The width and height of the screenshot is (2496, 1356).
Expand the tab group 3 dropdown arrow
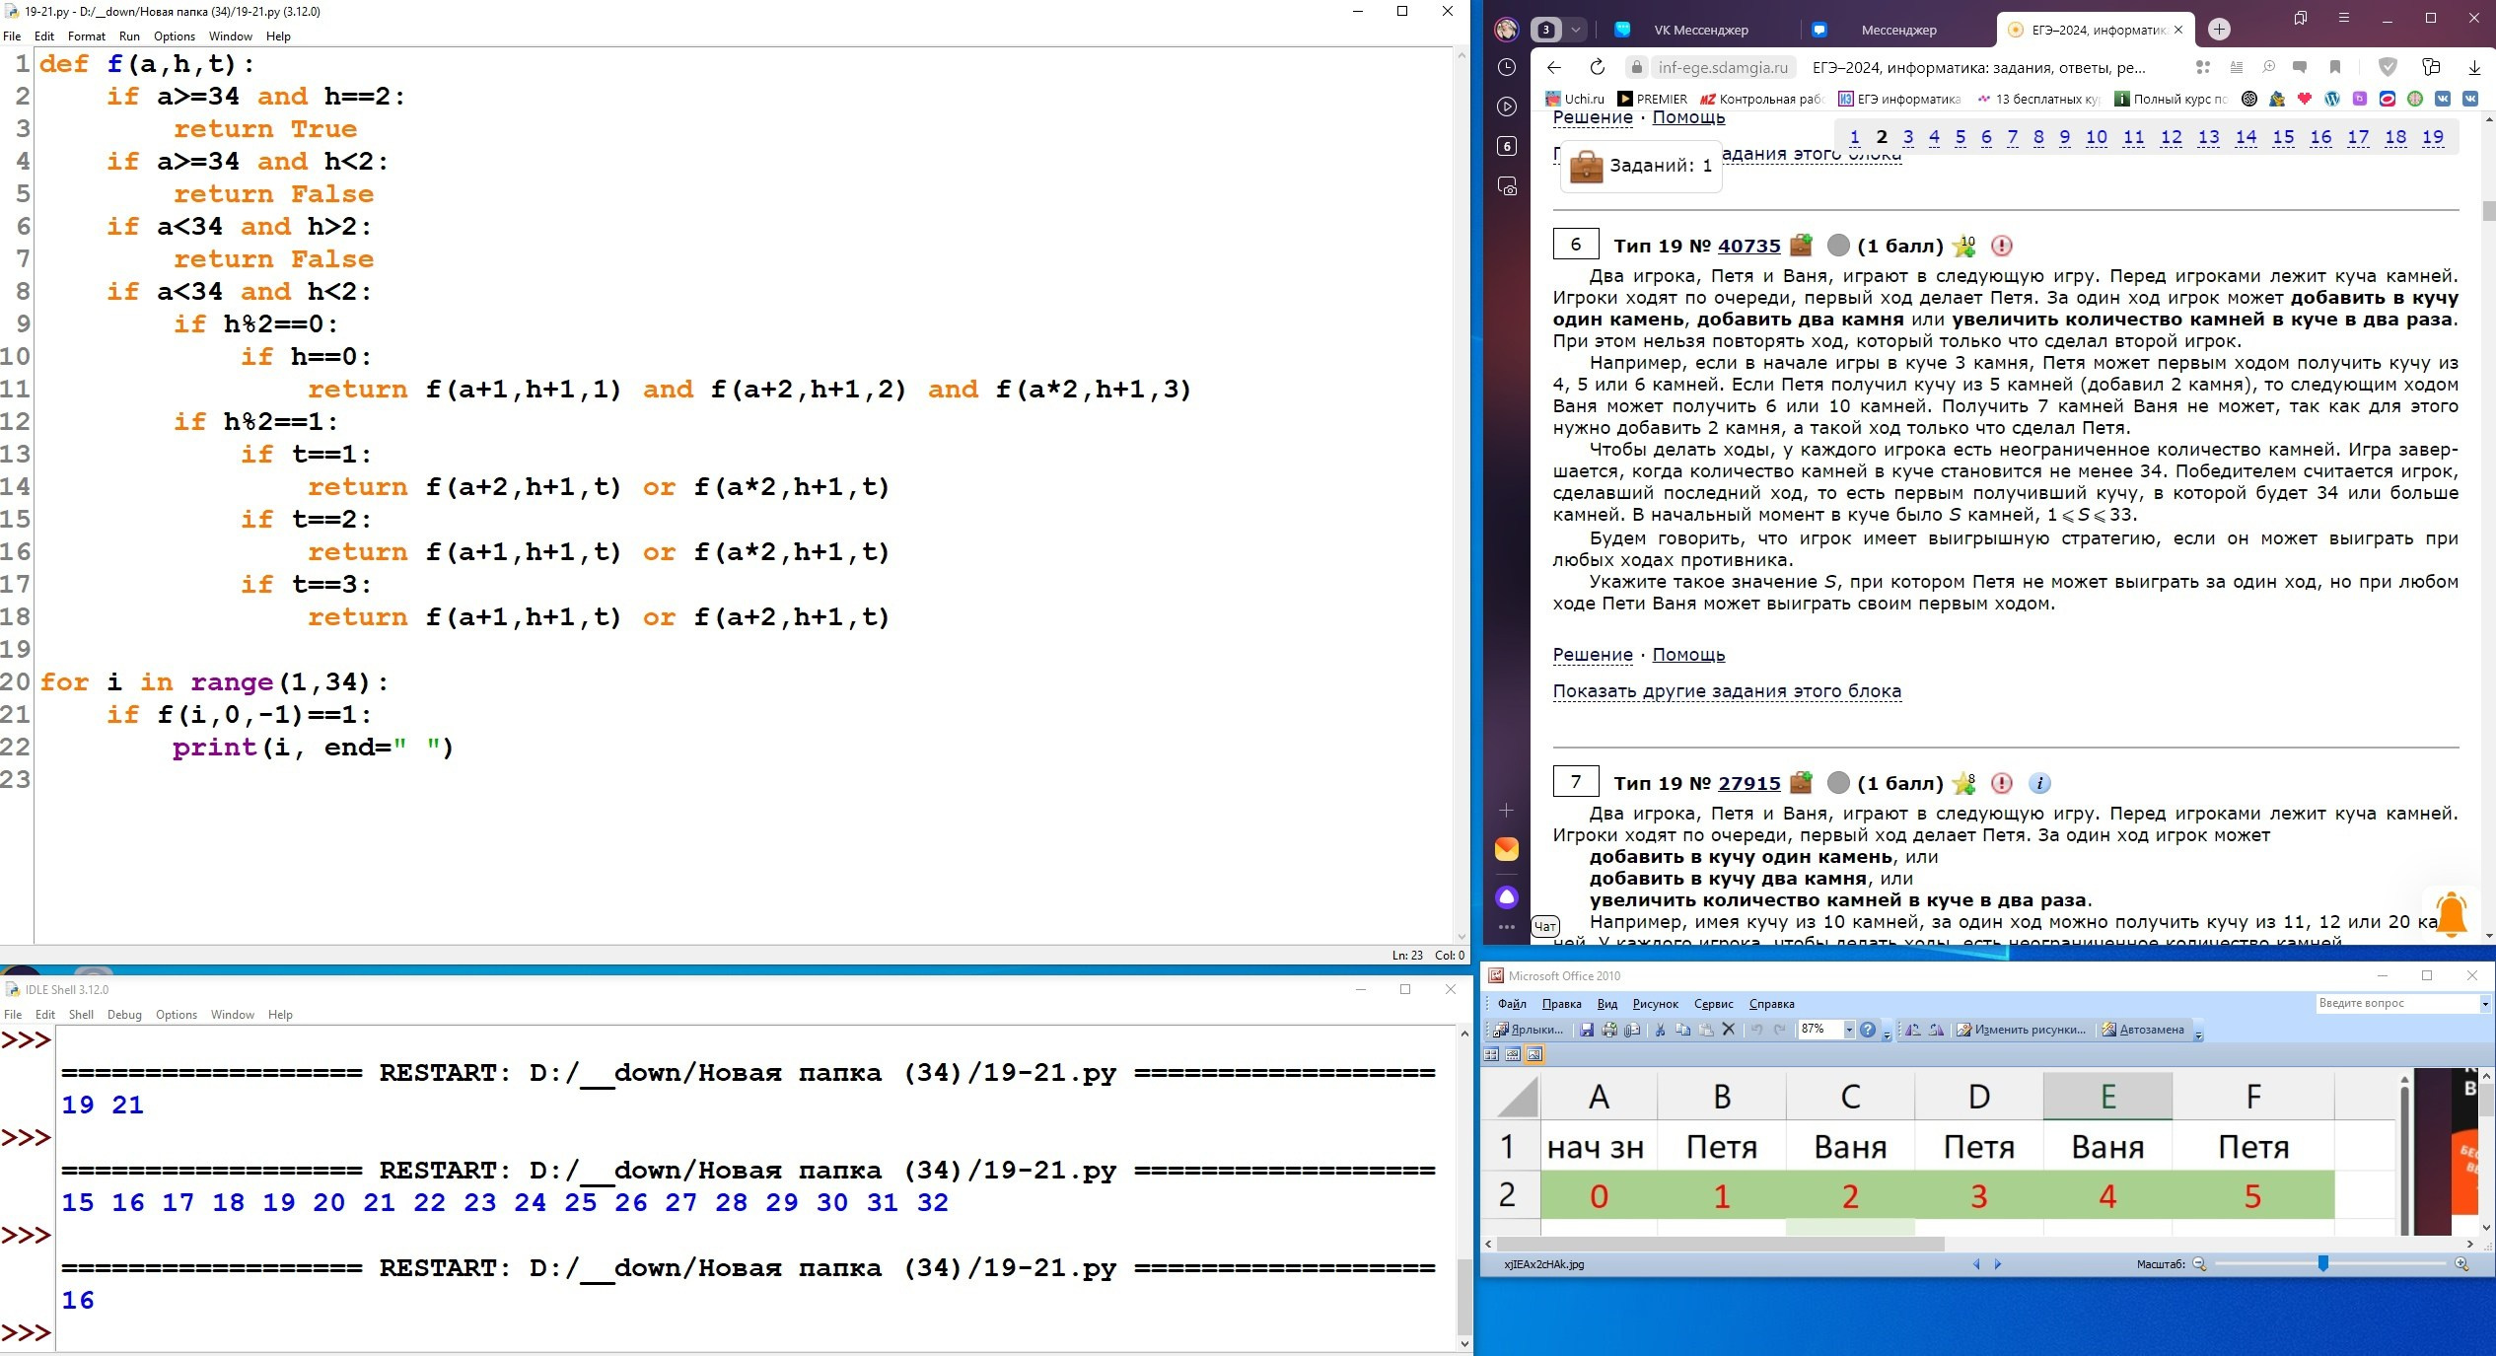[x=1576, y=30]
